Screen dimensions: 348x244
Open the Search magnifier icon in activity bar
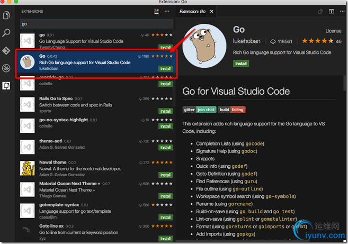6,33
